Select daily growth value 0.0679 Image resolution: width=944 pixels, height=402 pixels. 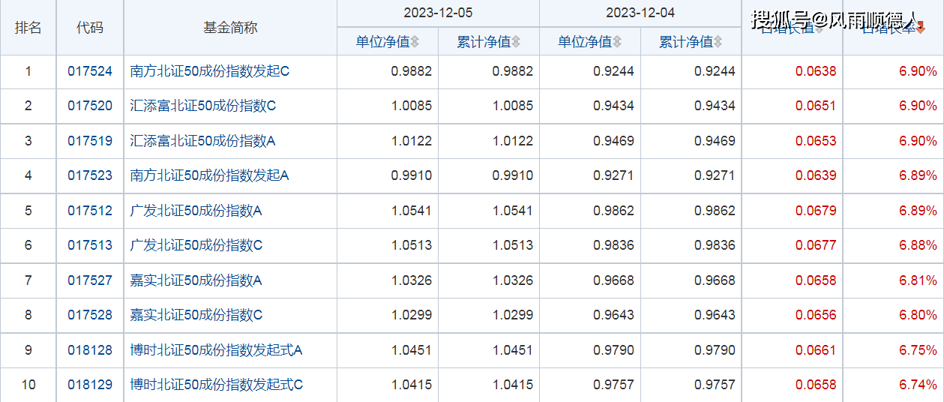[x=816, y=211]
